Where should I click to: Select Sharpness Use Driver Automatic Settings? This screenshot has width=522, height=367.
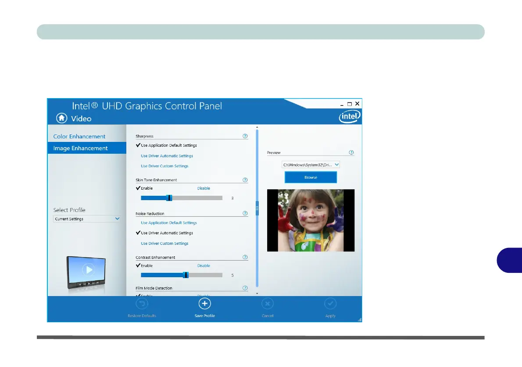click(x=167, y=156)
